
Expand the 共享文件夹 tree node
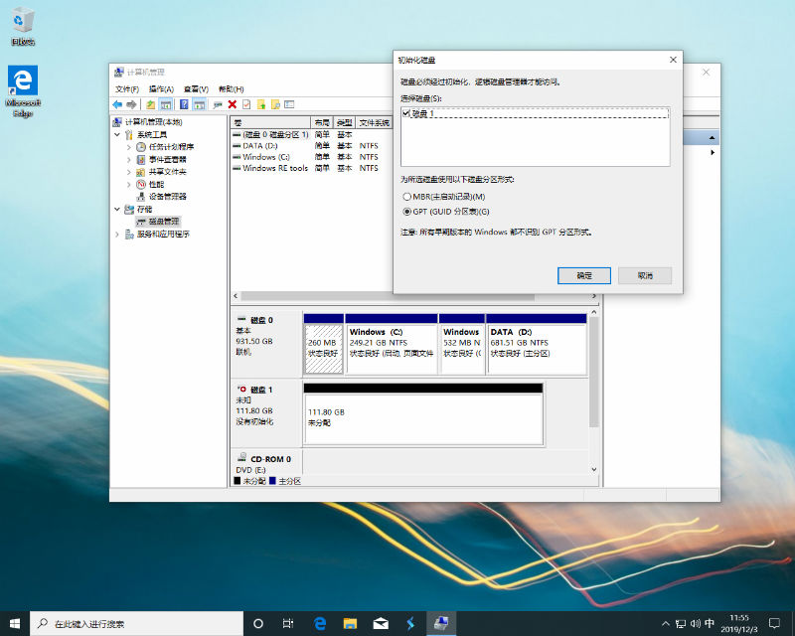click(129, 172)
